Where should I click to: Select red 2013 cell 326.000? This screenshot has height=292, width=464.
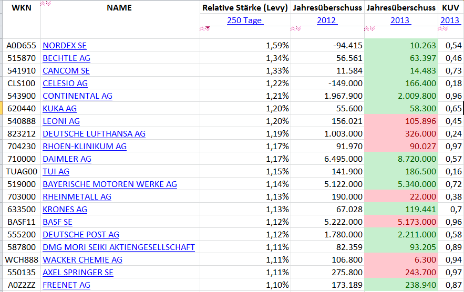click(401, 134)
